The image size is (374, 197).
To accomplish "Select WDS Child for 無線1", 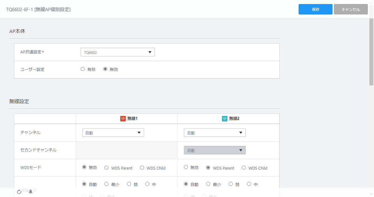I will (x=142, y=168).
